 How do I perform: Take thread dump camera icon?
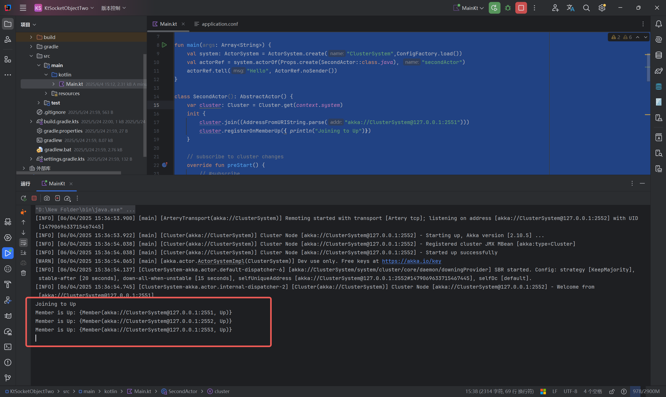[47, 198]
